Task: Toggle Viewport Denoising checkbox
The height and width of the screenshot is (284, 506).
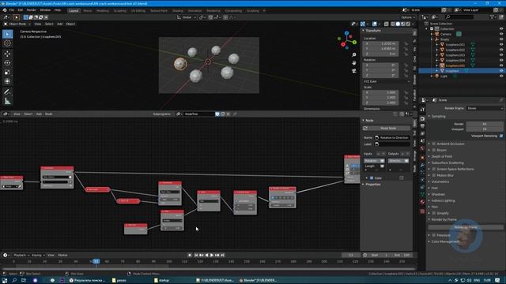Action: [501, 136]
